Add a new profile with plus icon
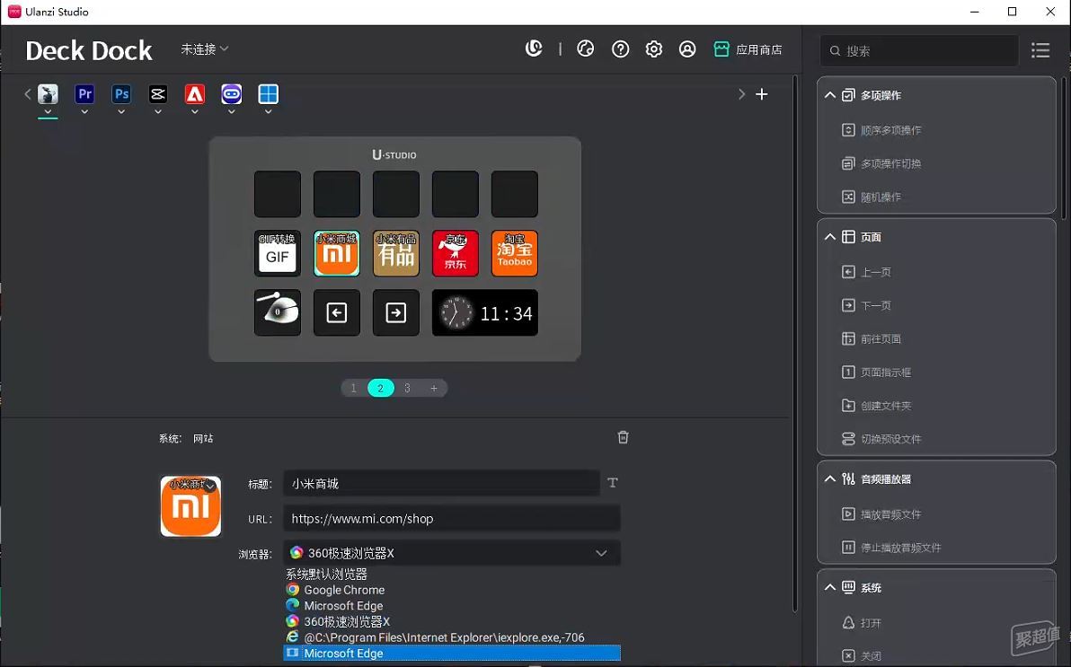1071x667 pixels. click(762, 94)
